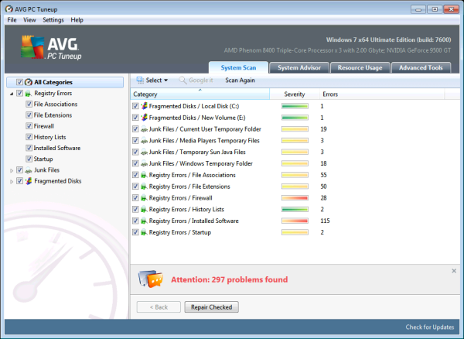464x339 pixels.
Task: Toggle the History Lists tree checkbox
Action: (x=29, y=137)
